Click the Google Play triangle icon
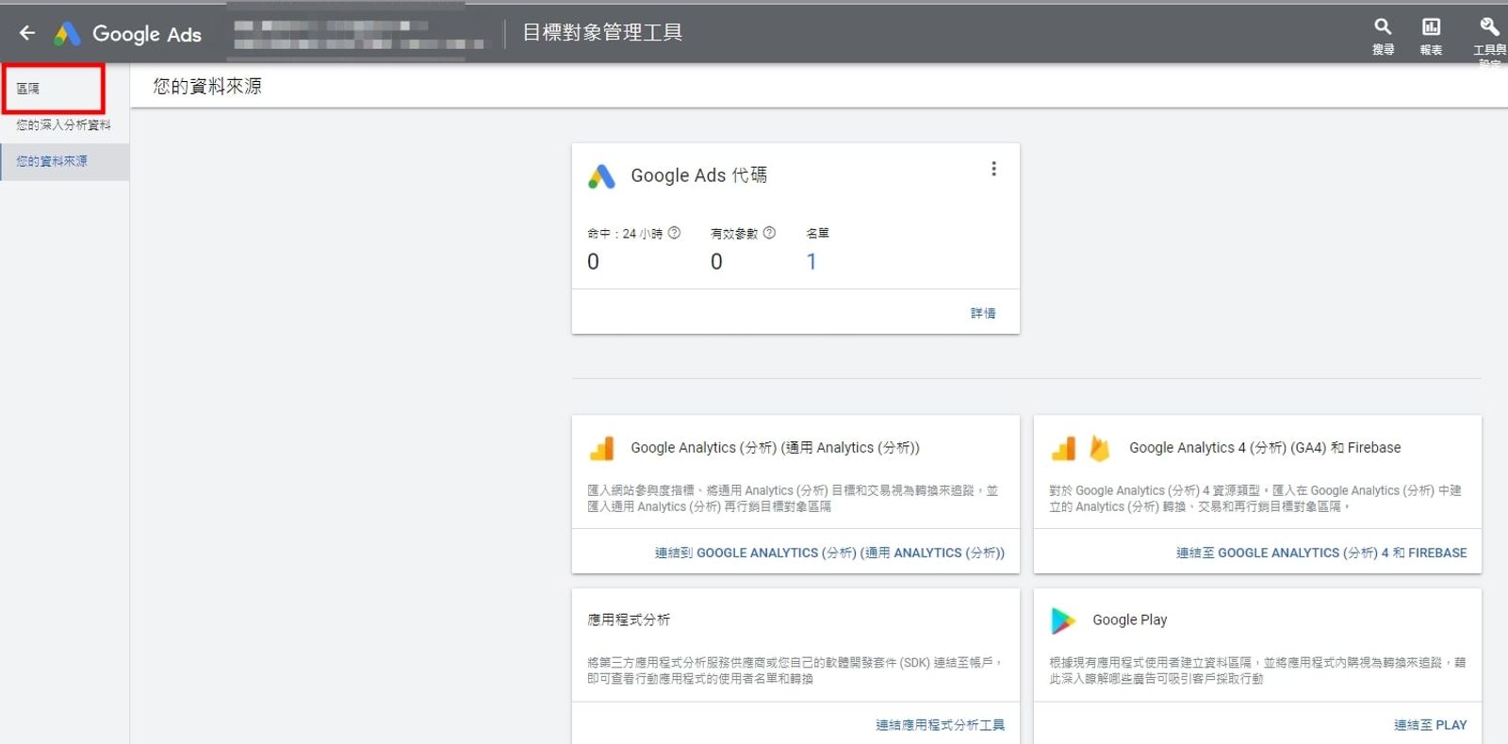The image size is (1508, 744). (x=1063, y=620)
